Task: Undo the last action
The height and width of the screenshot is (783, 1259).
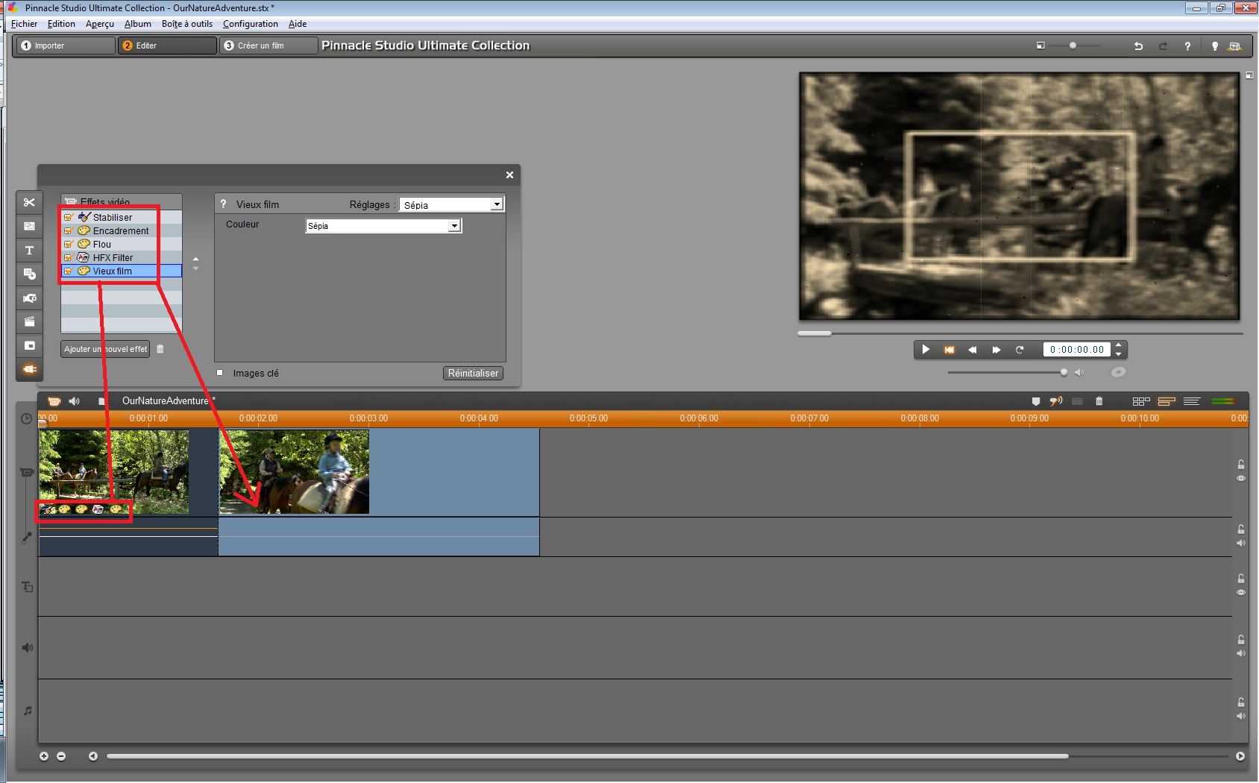Action: [1138, 45]
